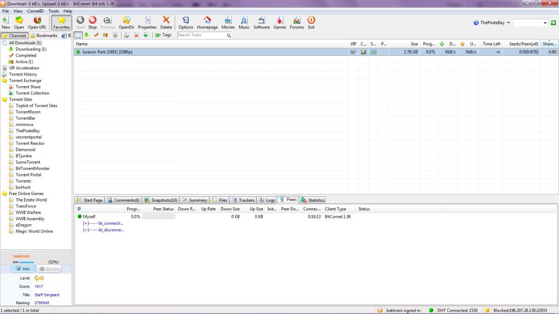Click the Tags button
This screenshot has height=314, width=559.
click(x=163, y=35)
